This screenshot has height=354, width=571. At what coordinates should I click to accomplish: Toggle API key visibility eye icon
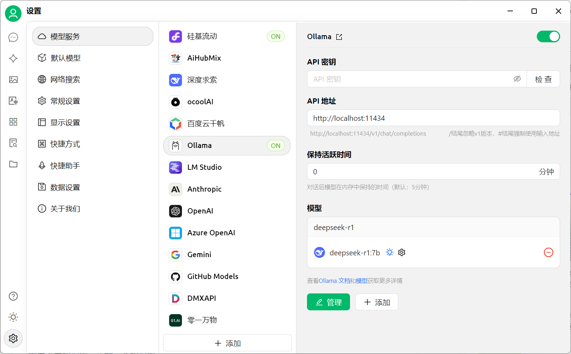point(517,79)
